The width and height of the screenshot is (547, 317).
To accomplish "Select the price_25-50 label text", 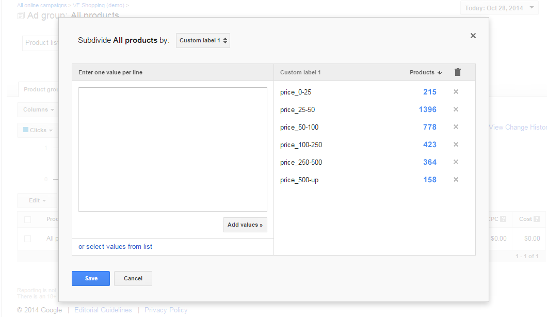I will click(x=297, y=109).
